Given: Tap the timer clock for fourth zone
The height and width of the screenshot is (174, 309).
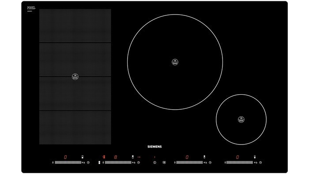Looking at the screenshot, I should (x=260, y=163).
